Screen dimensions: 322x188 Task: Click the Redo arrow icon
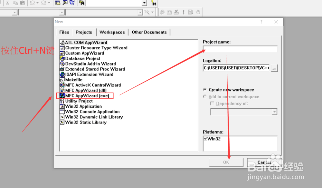point(44,3)
